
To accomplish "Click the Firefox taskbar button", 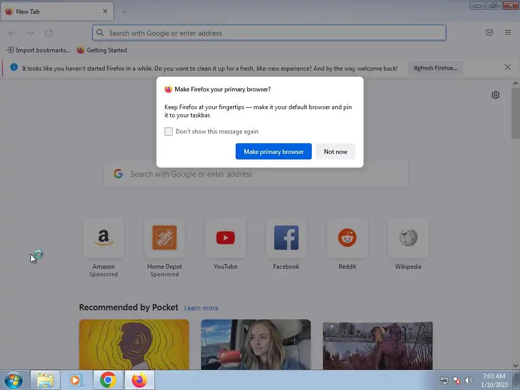I will (x=139, y=380).
